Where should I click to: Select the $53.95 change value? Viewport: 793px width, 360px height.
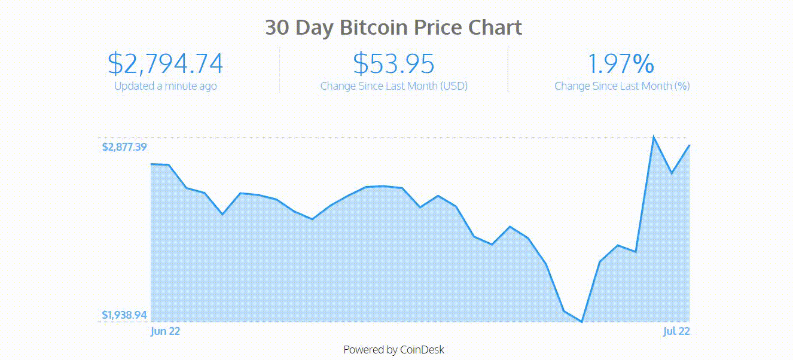tap(394, 63)
